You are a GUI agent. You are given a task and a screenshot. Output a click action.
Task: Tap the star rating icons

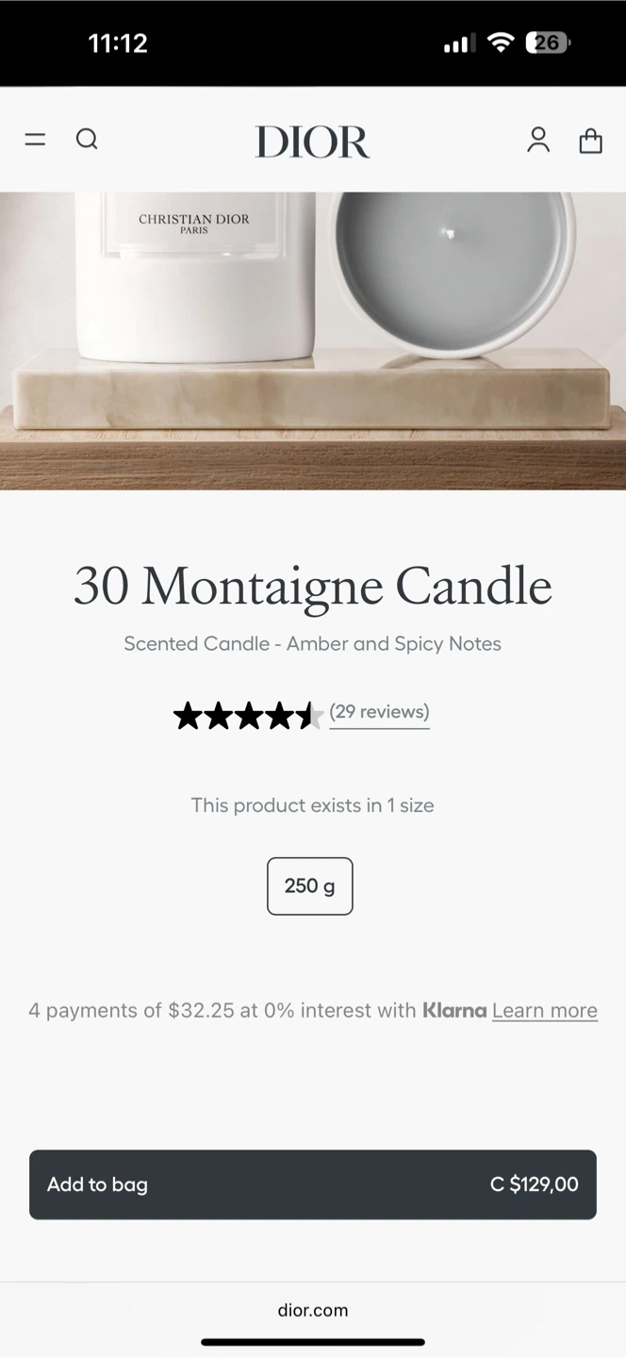[248, 716]
